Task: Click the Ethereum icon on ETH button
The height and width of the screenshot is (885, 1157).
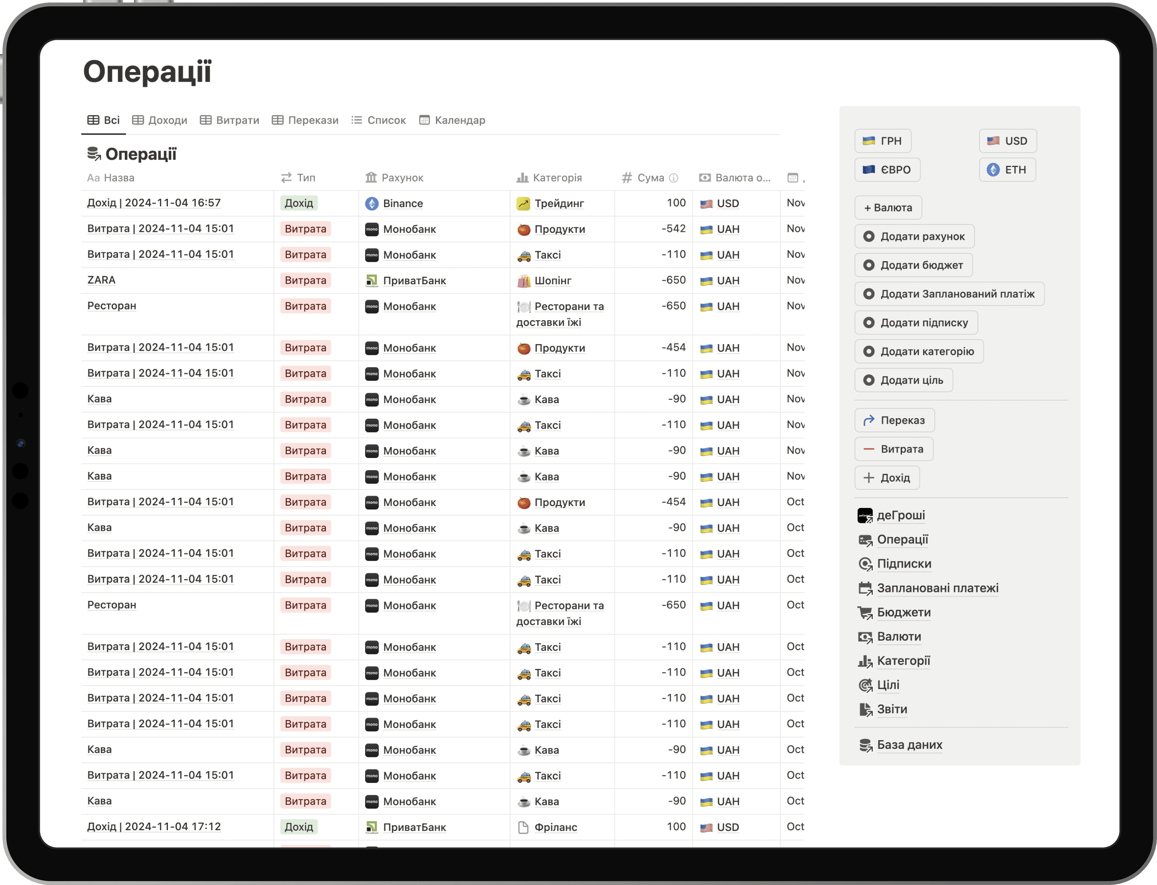Action: [x=993, y=170]
